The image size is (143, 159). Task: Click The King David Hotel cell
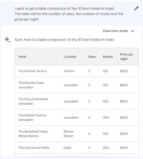pos(34,101)
